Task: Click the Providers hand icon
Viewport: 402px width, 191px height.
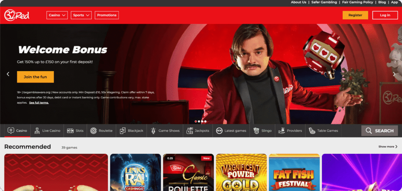Action: point(281,131)
